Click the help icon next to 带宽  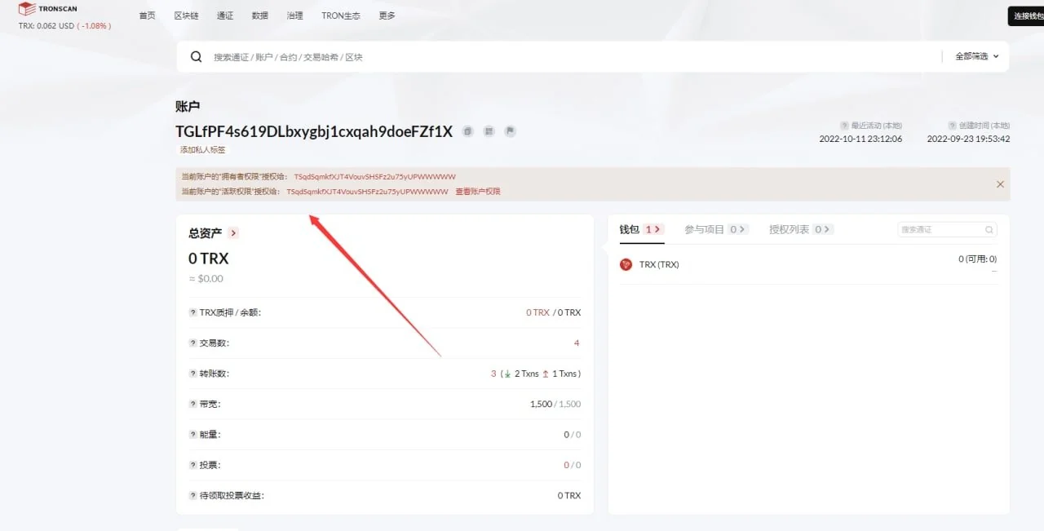tap(193, 404)
